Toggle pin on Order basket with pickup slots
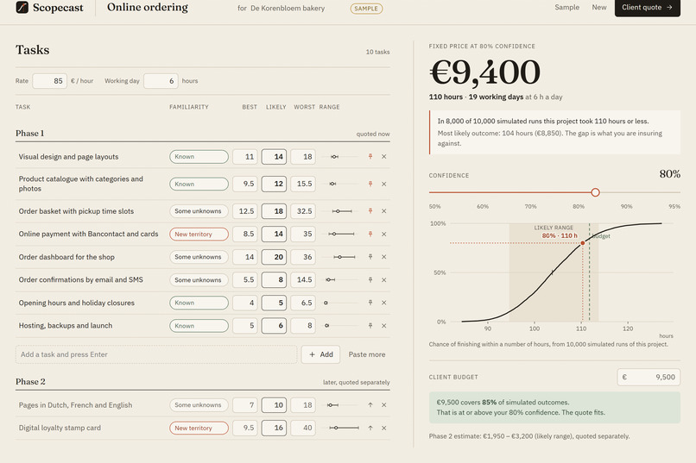The image size is (696, 463). pos(370,211)
